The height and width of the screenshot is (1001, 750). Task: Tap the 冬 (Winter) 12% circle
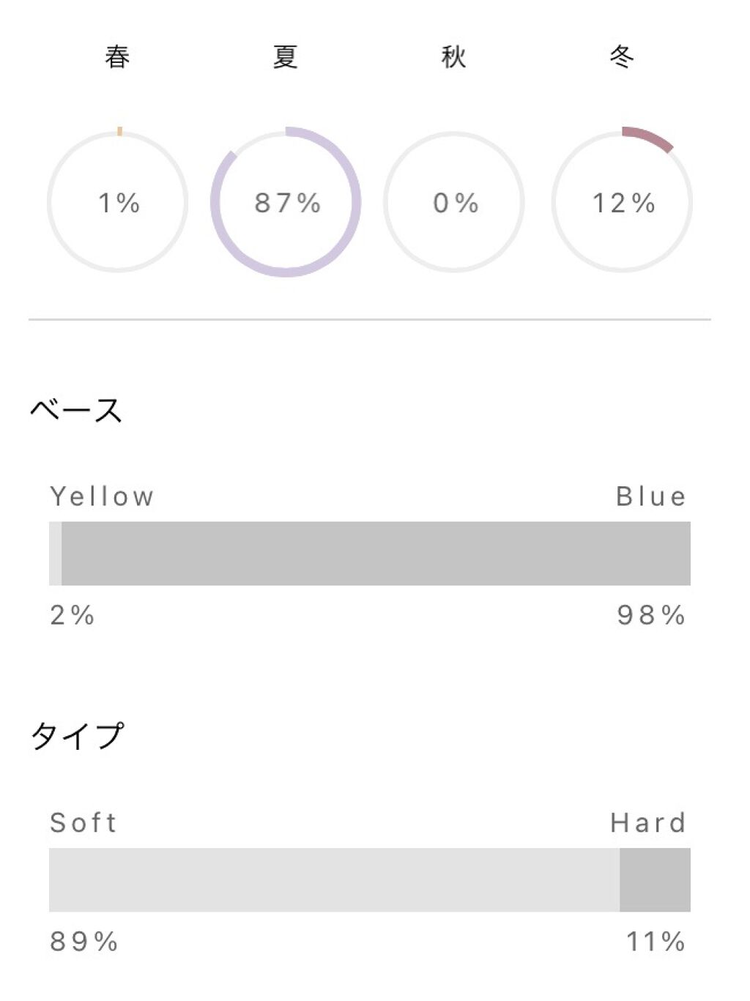point(622,202)
